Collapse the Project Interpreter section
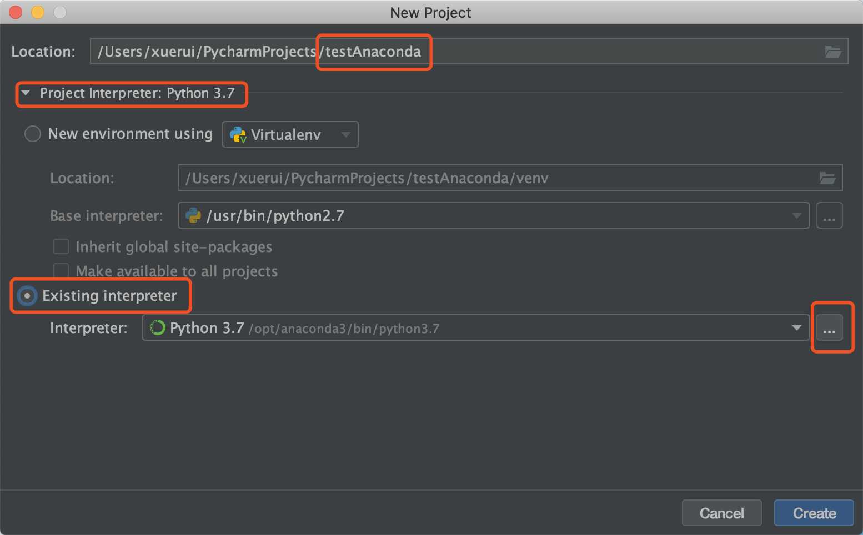Screen dimensions: 863x535 tap(26, 93)
